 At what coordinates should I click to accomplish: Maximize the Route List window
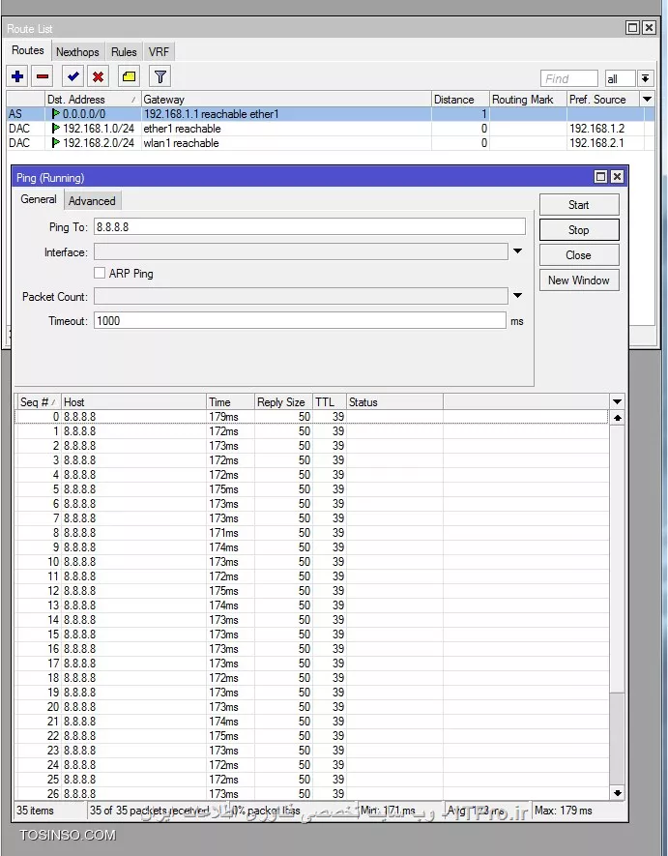[x=632, y=27]
